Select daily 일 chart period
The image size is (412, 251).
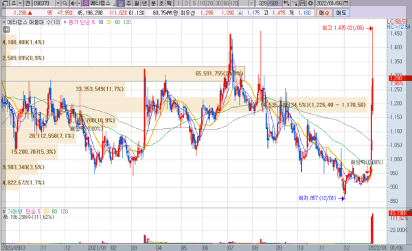120,3
